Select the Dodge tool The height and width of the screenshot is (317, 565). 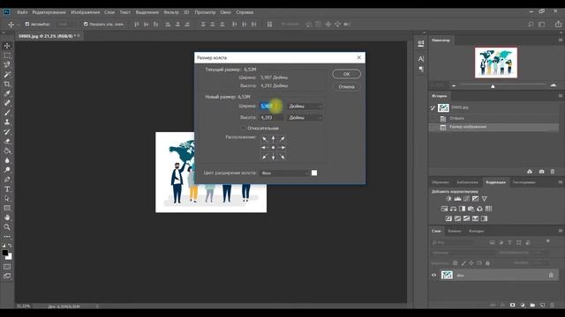coord(7,170)
